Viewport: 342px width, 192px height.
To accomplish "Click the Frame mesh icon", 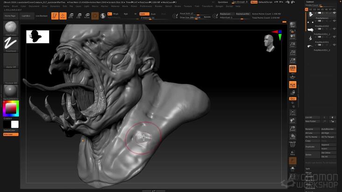I will [292, 113].
